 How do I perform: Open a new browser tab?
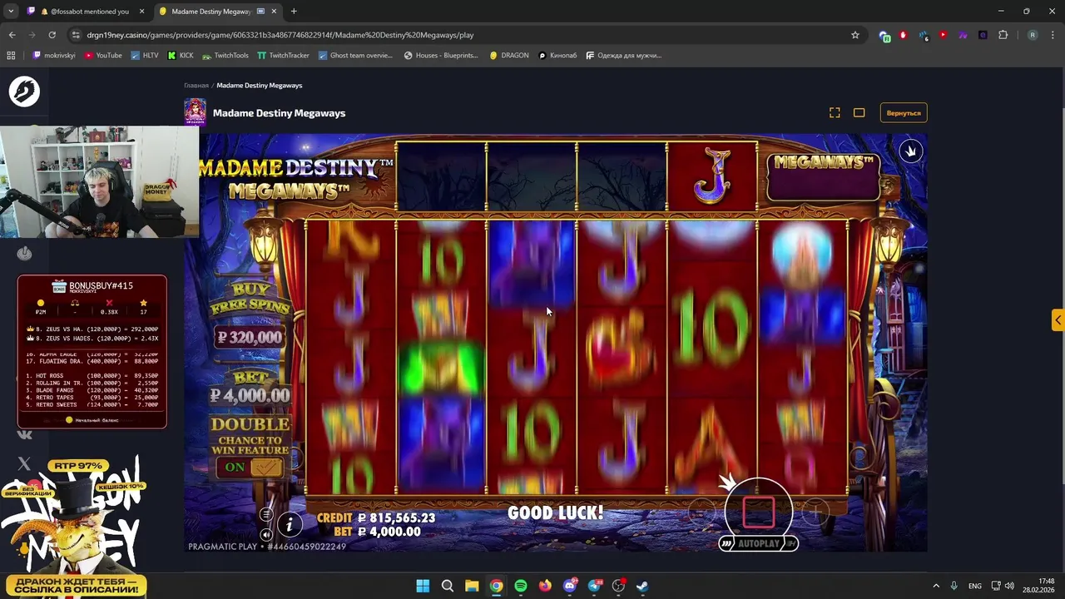pyautogui.click(x=294, y=12)
